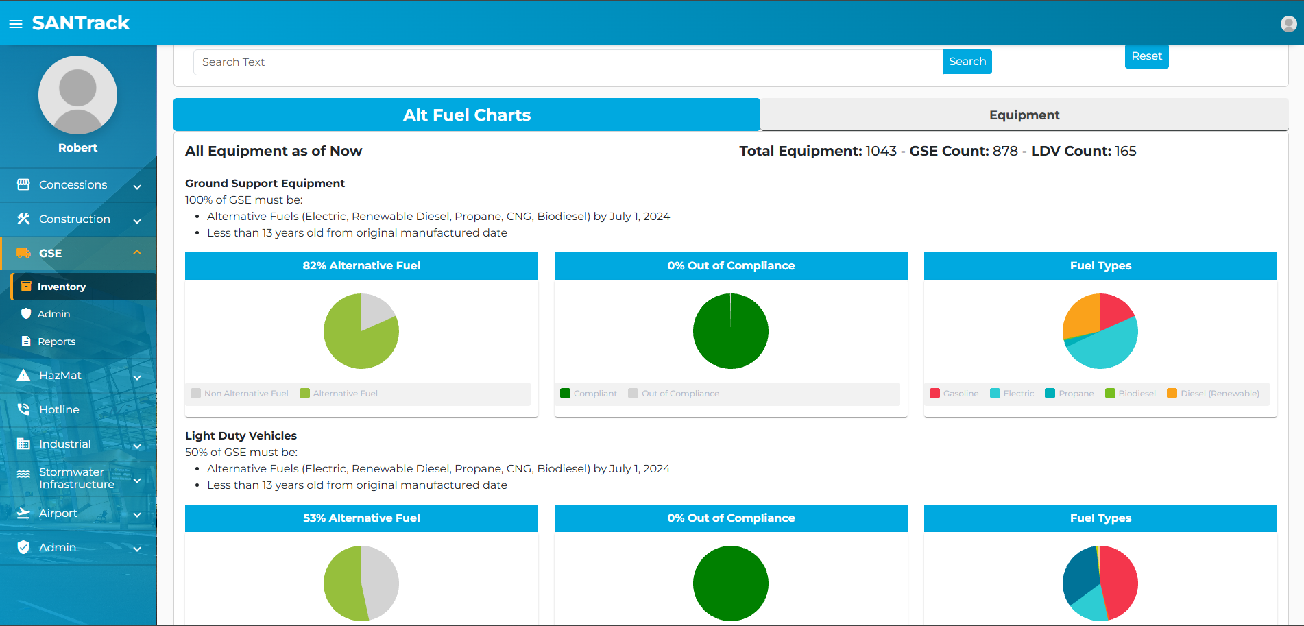Click the Inventory box icon
The image size is (1304, 626).
pos(26,286)
